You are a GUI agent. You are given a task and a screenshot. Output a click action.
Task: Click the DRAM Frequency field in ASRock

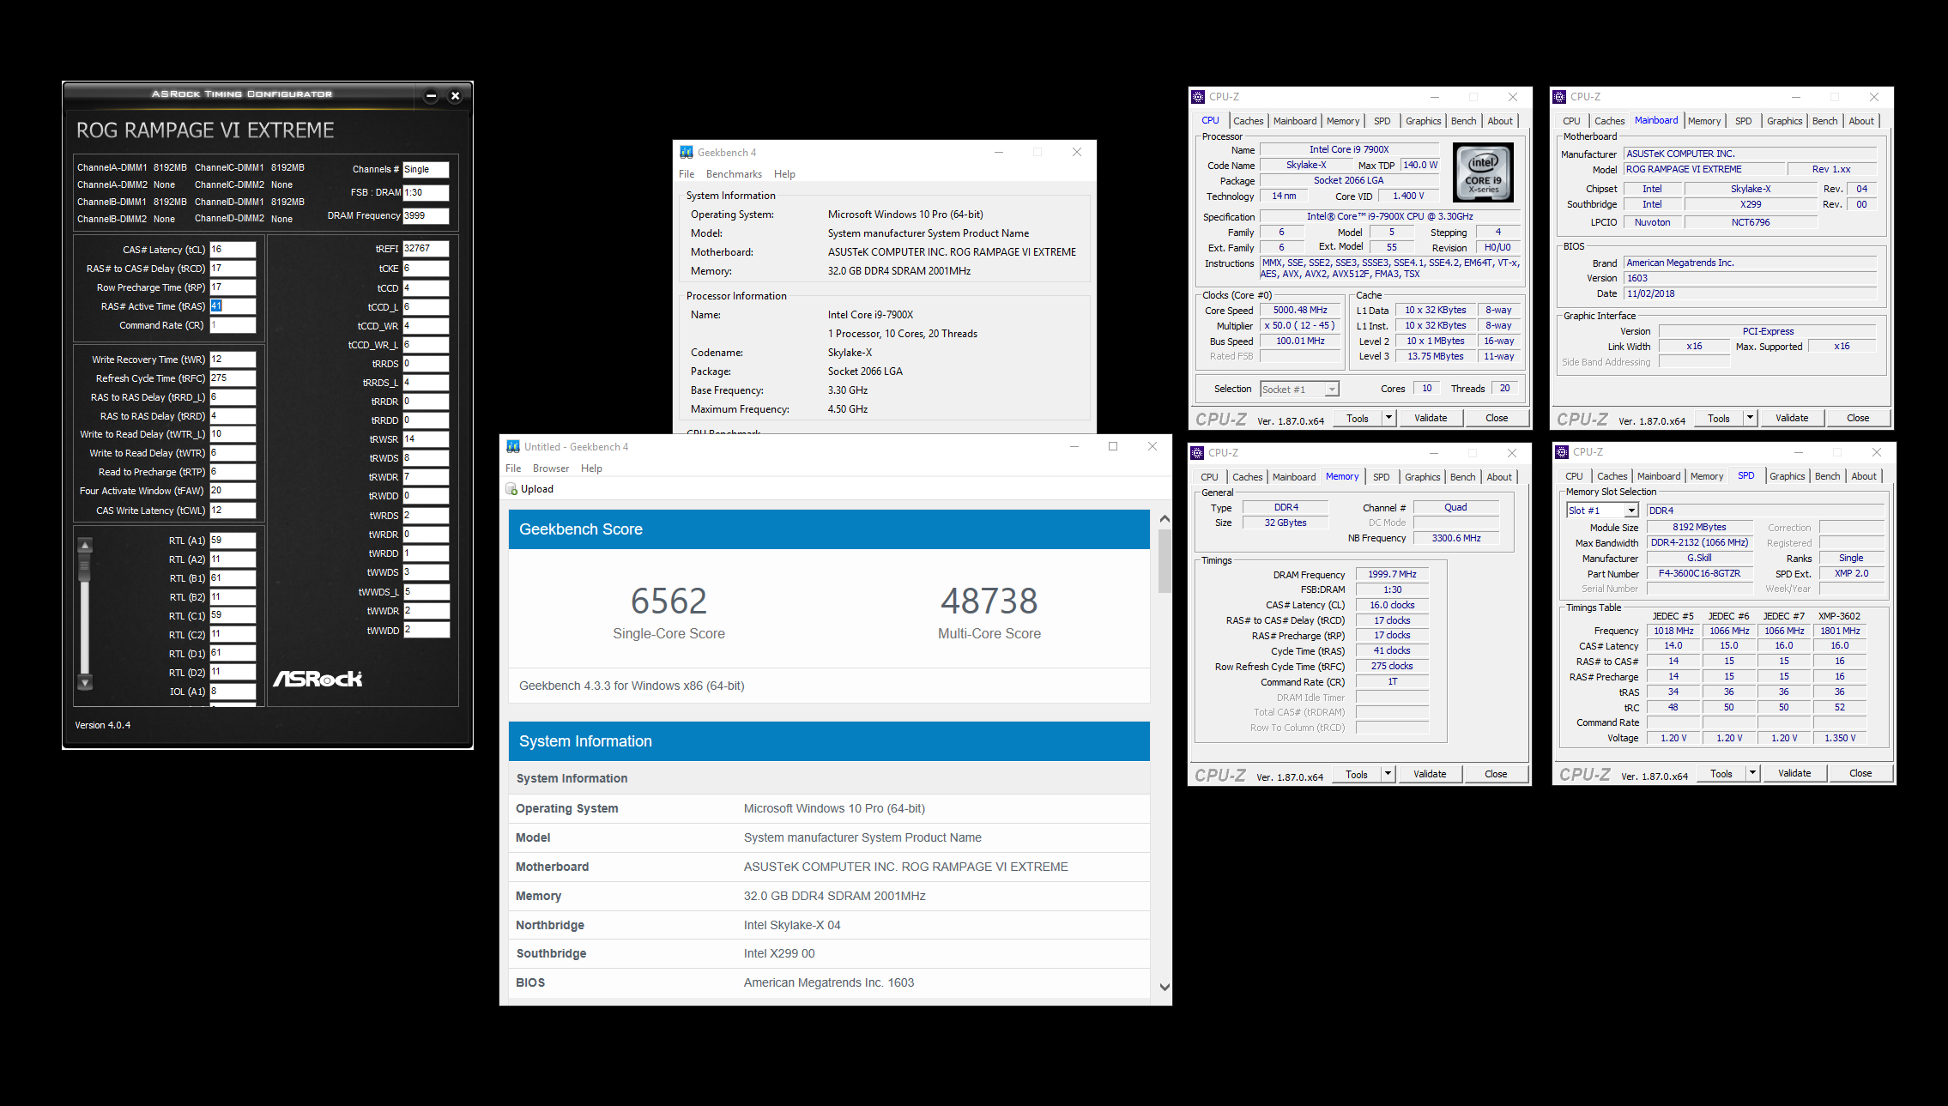pyautogui.click(x=426, y=216)
